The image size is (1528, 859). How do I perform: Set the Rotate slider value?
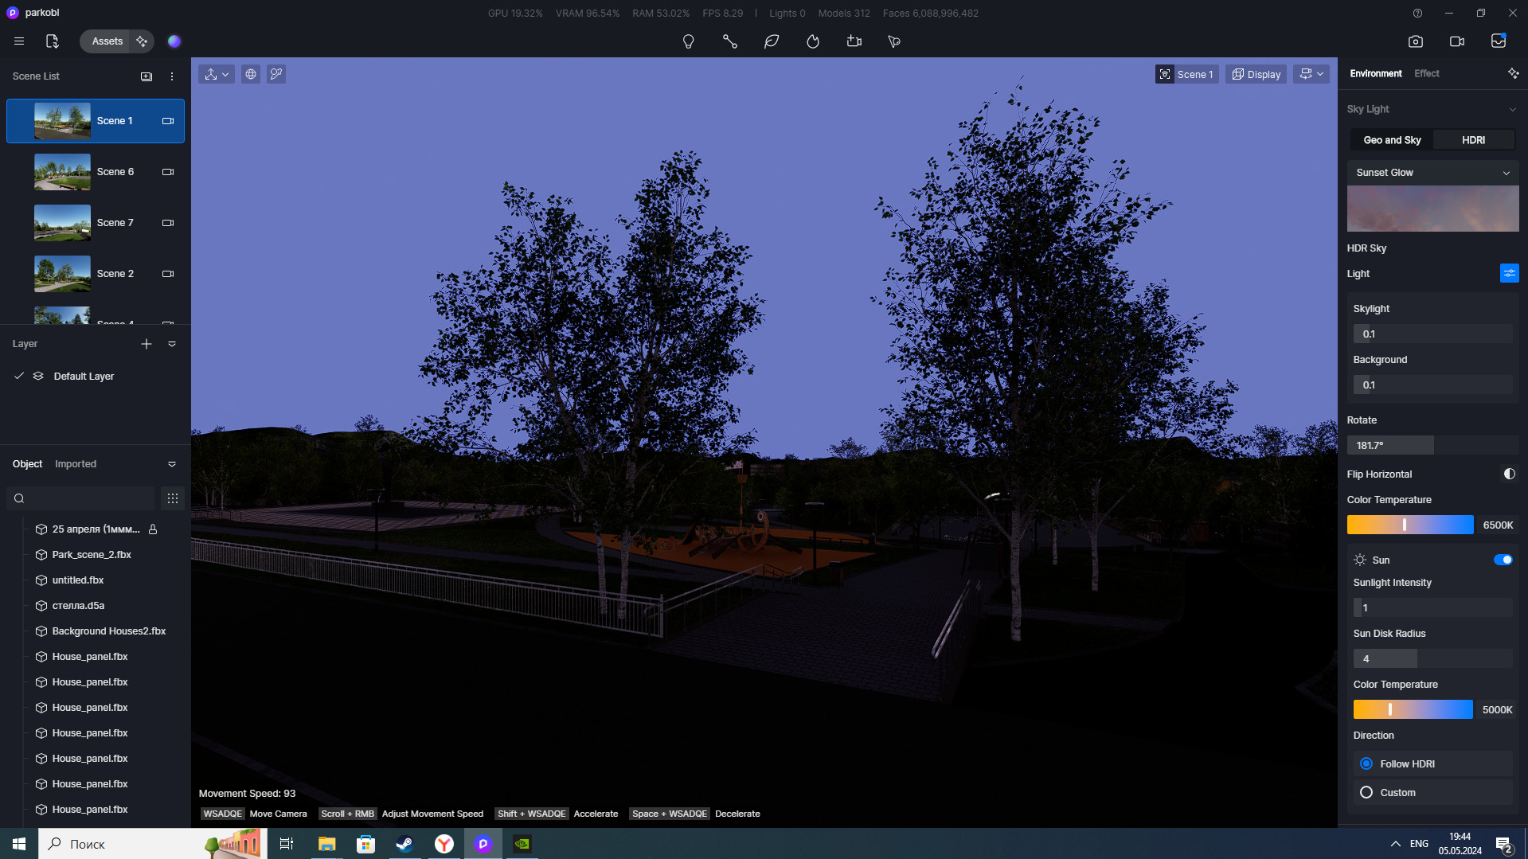[1432, 446]
